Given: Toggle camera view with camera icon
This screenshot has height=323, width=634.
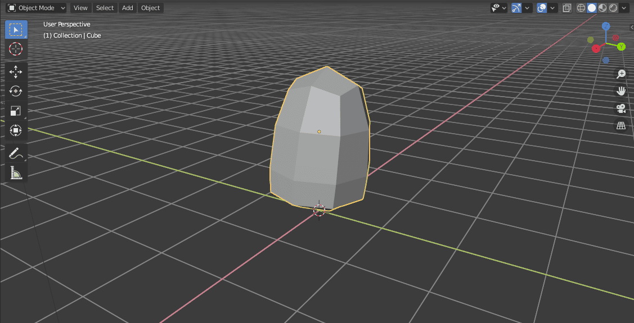Looking at the screenshot, I should coord(621,108).
